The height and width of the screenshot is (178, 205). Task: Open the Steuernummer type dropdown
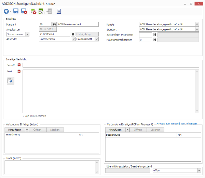(27, 34)
